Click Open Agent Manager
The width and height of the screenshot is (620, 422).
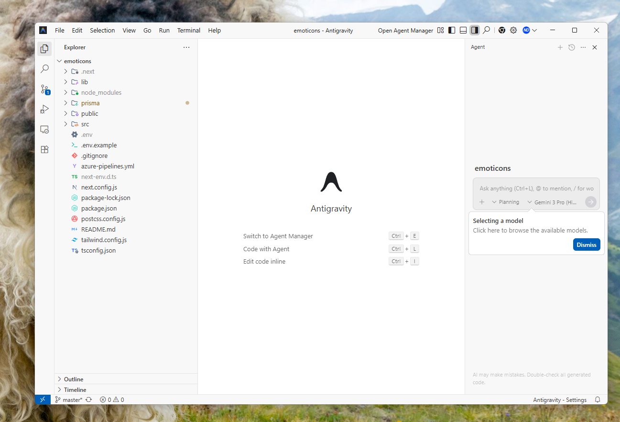coord(405,30)
